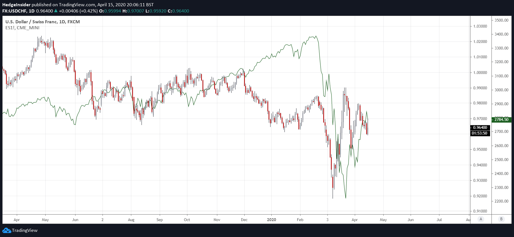Click the 2600.00 right scale label
514x237 pixels.
click(501, 145)
